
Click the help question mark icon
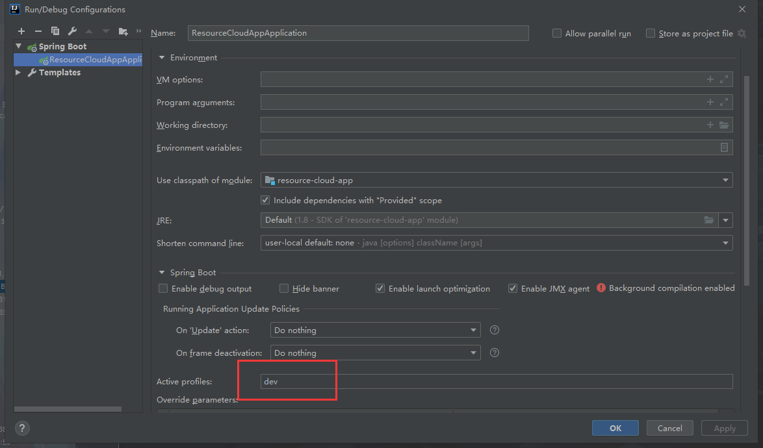(21, 428)
